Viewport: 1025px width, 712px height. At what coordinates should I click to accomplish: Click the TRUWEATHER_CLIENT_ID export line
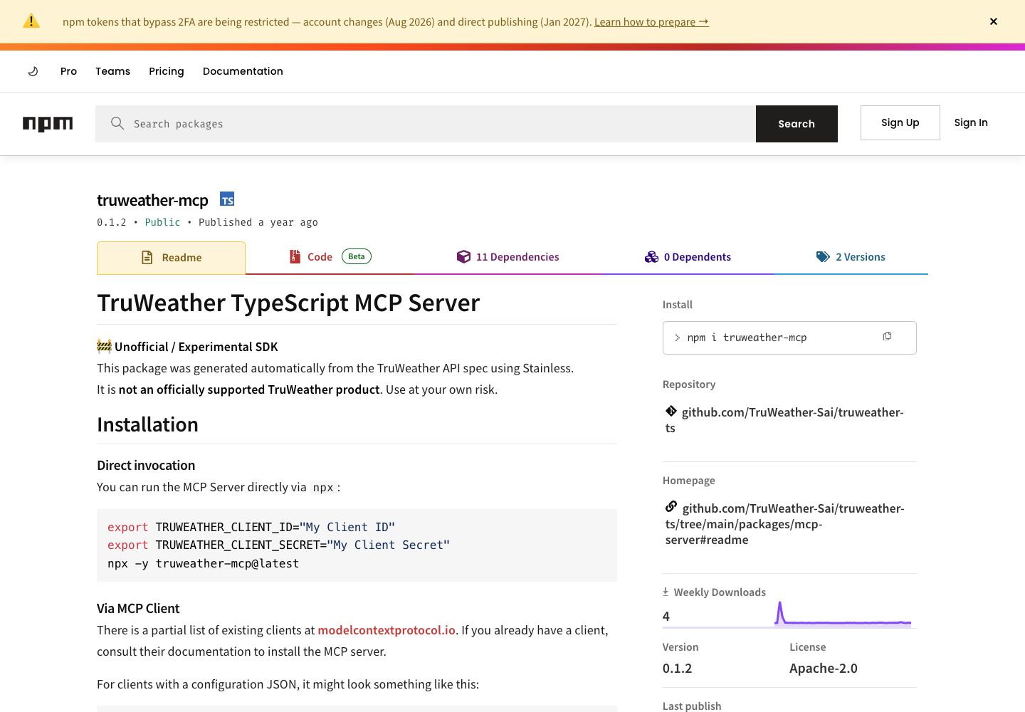coord(251,527)
